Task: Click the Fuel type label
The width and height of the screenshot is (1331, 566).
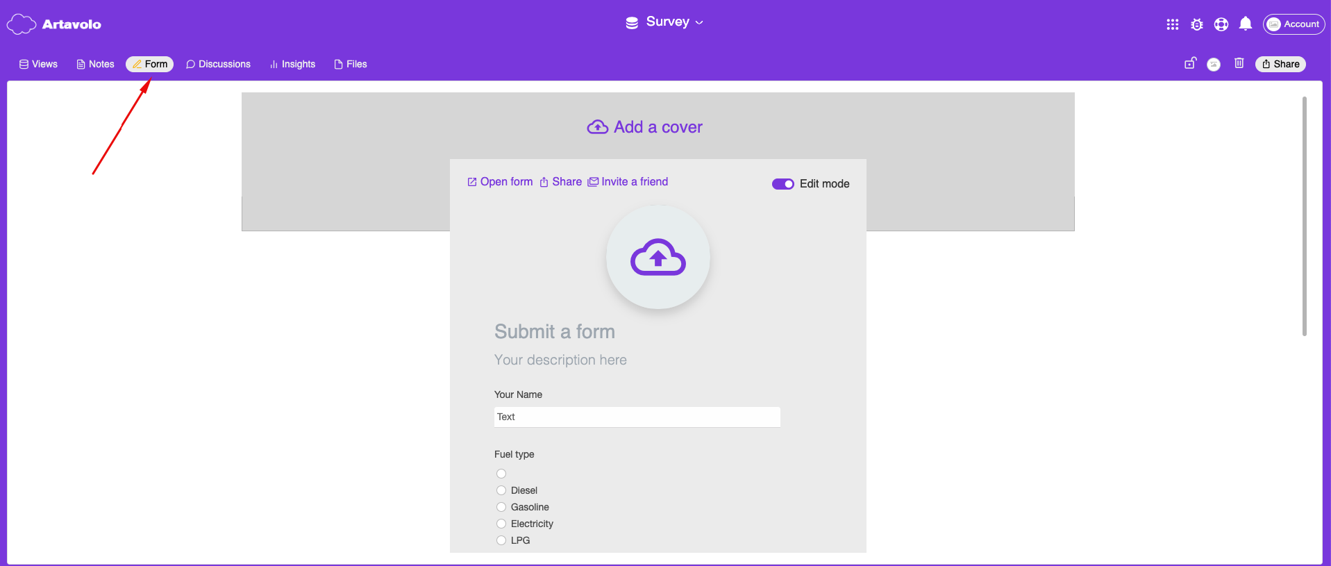Action: pos(514,454)
